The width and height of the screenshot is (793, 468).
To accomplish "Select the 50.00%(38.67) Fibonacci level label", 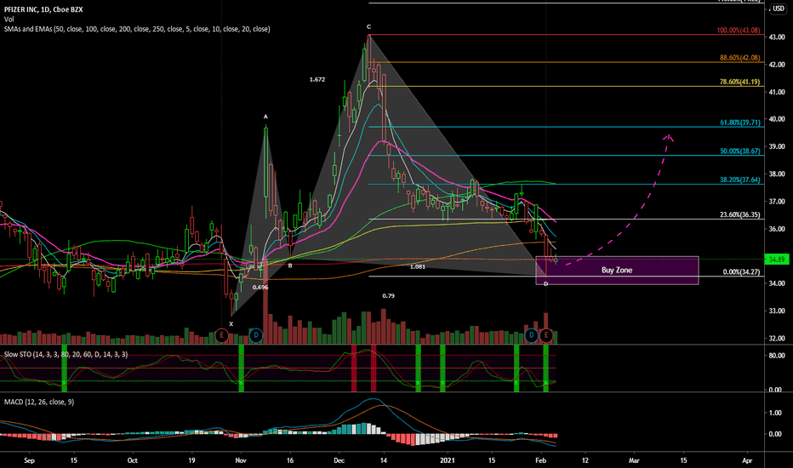I will tap(740, 151).
